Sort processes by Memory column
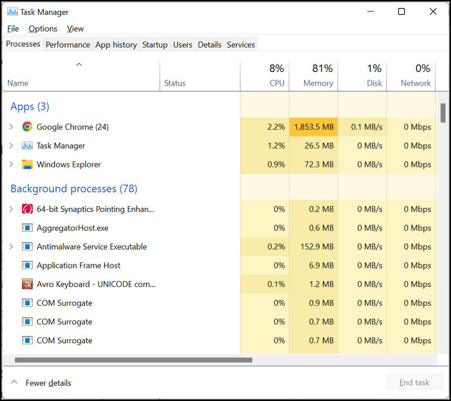Image resolution: width=451 pixels, height=401 pixels. (314, 77)
